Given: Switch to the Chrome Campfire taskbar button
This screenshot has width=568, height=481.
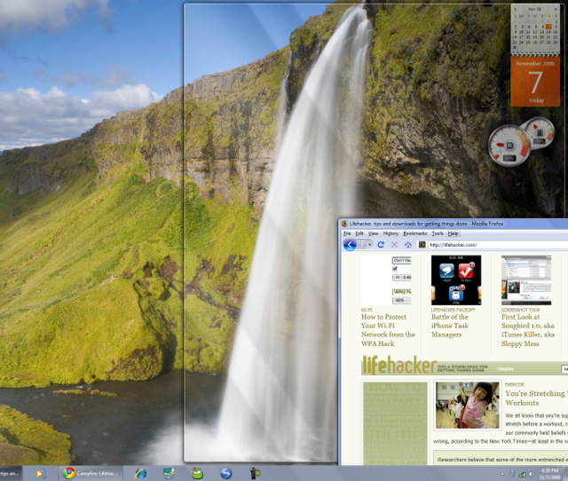Looking at the screenshot, I should point(91,473).
